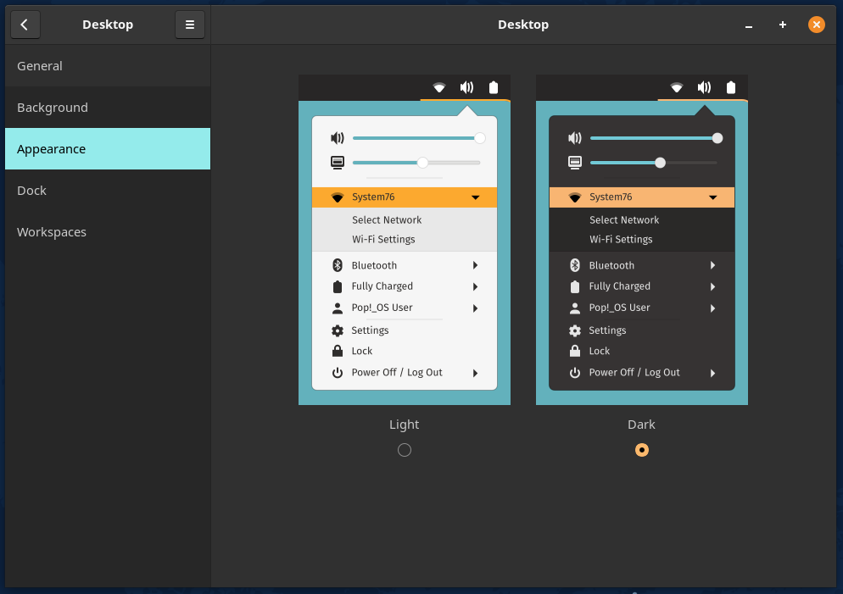
Task: Expand Bluetooth arrow in the Dark preview
Action: click(713, 265)
